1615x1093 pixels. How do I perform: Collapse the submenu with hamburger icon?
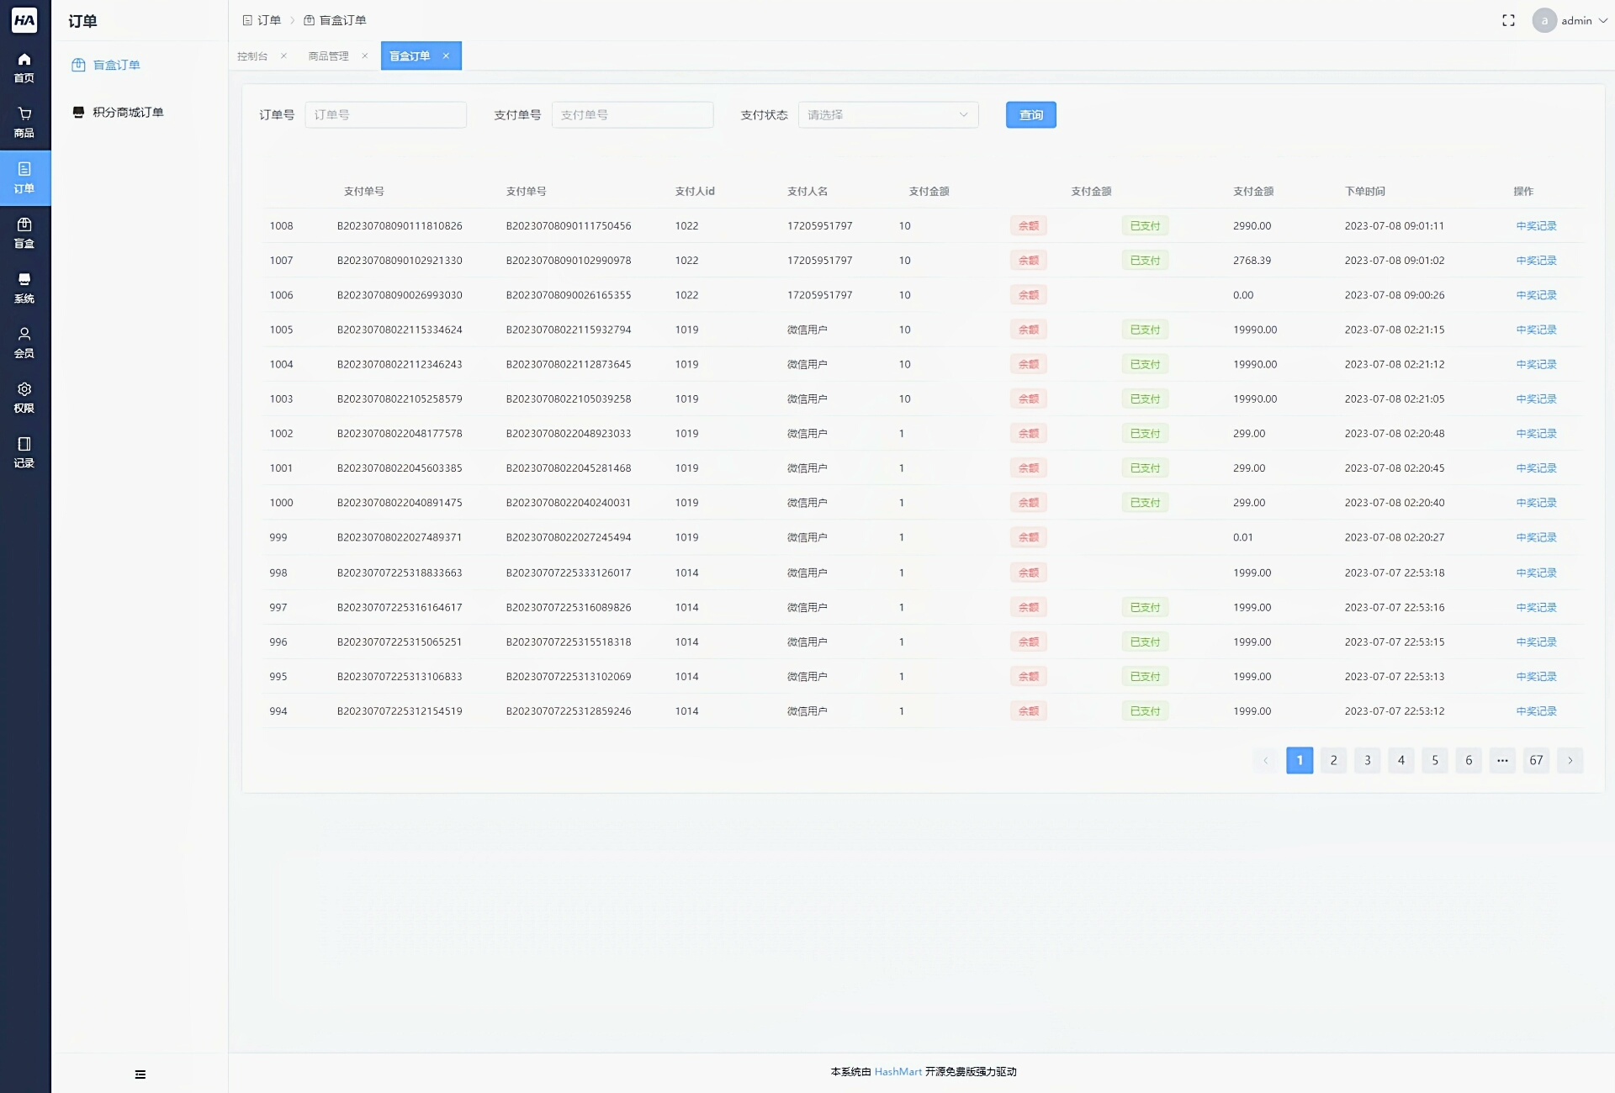point(140,1074)
